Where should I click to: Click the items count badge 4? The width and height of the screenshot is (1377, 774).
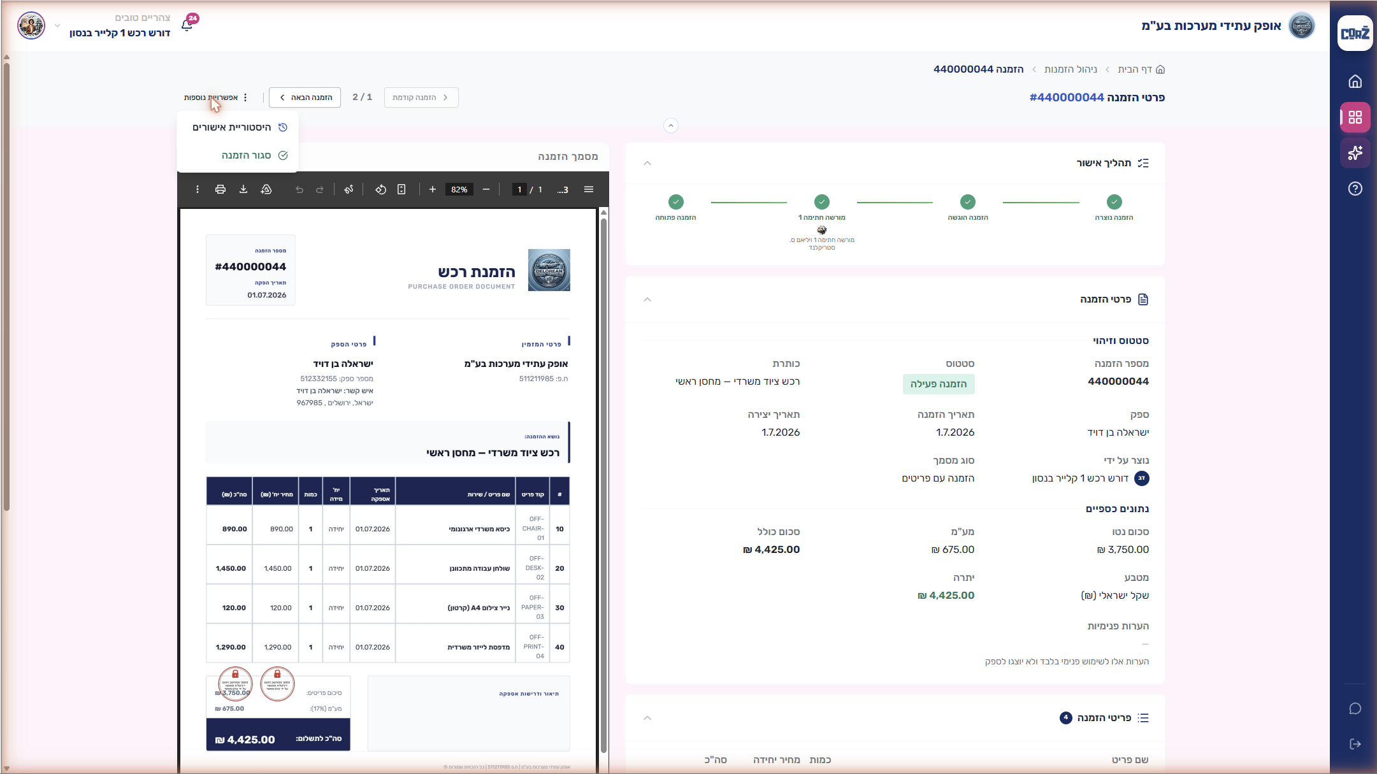click(x=1065, y=718)
